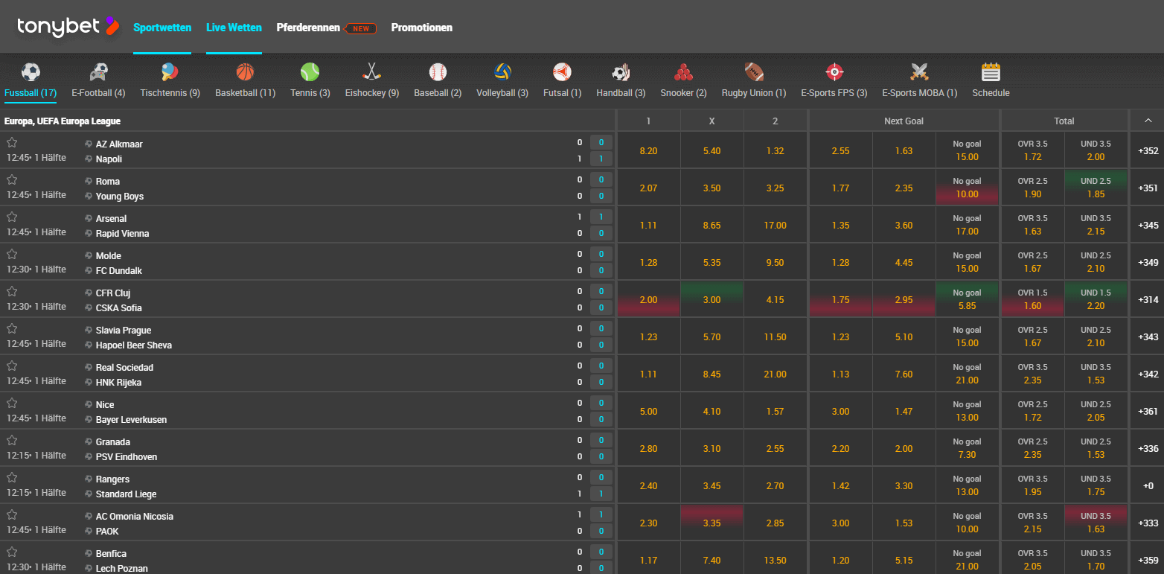The height and width of the screenshot is (574, 1164).
Task: Select the Snooker balls icon
Action: pyautogui.click(x=683, y=72)
